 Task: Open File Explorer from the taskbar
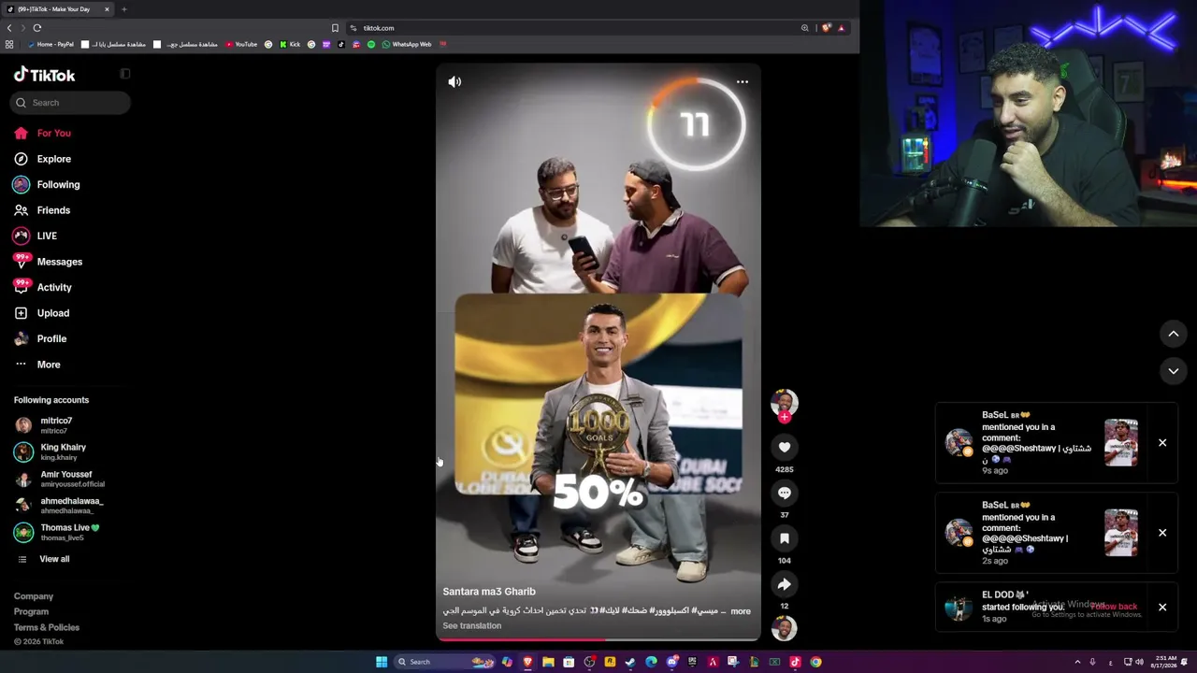[x=548, y=662]
